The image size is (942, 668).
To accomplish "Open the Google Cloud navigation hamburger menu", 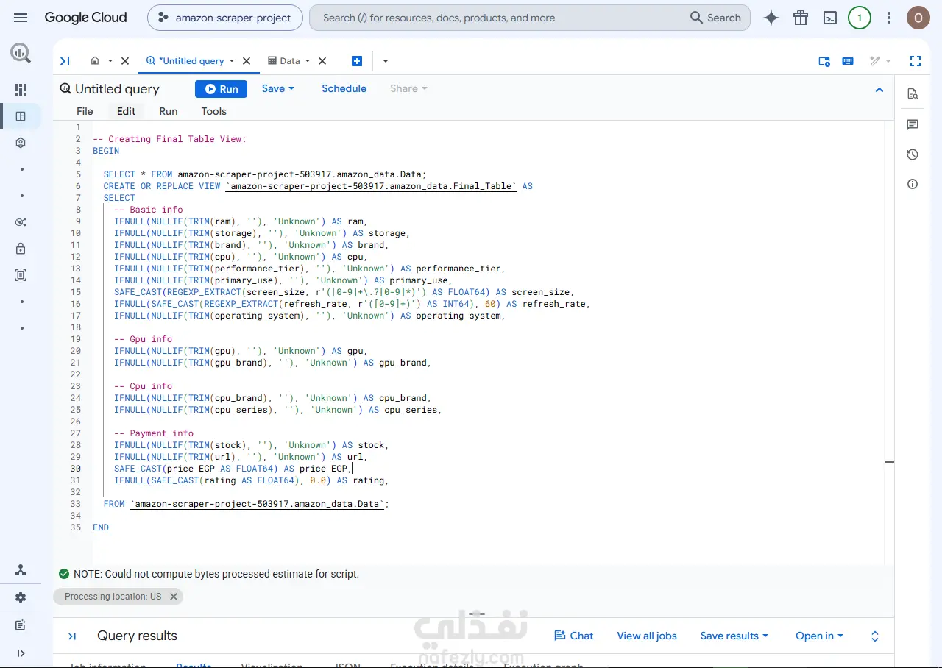I will (21, 18).
